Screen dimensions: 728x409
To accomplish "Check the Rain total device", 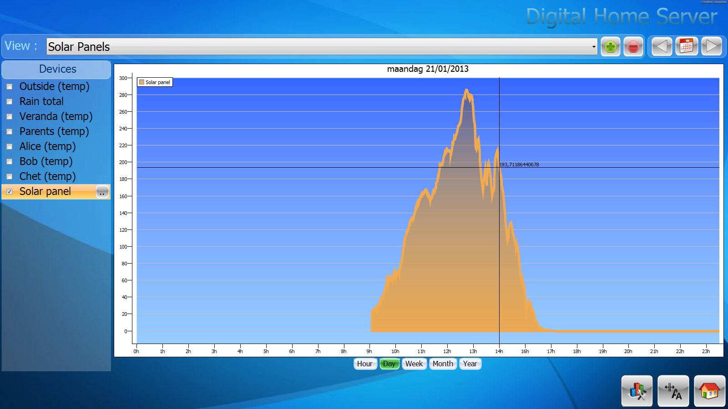I will (x=9, y=102).
